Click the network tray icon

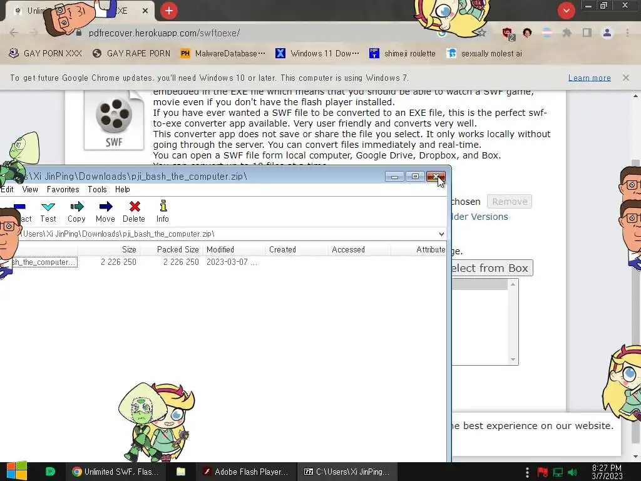pyautogui.click(x=558, y=472)
